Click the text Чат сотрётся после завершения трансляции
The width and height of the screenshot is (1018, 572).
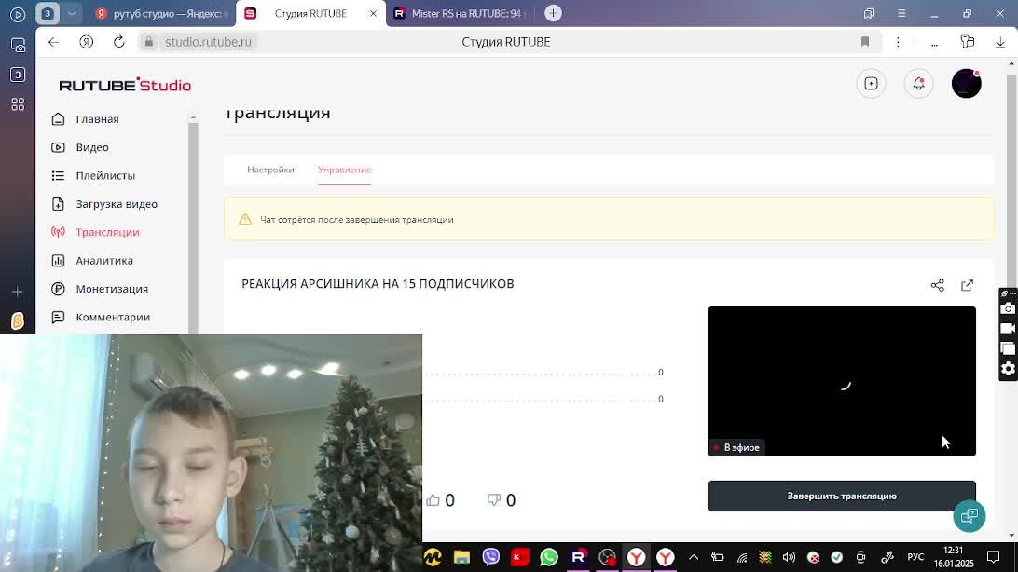pos(356,220)
